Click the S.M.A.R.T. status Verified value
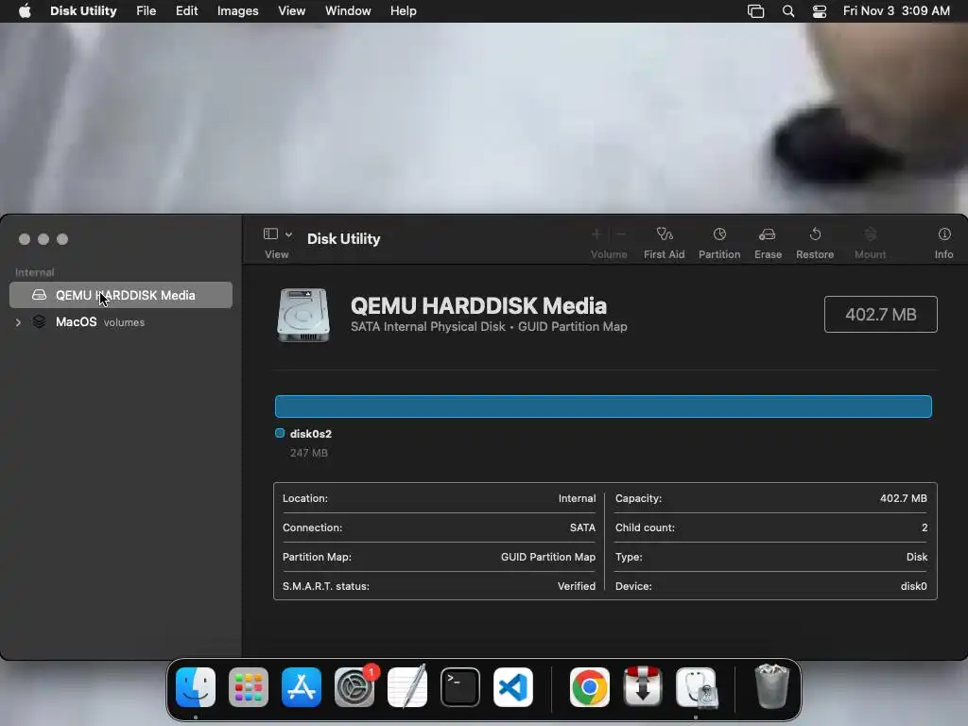Image resolution: width=968 pixels, height=726 pixels. [577, 586]
